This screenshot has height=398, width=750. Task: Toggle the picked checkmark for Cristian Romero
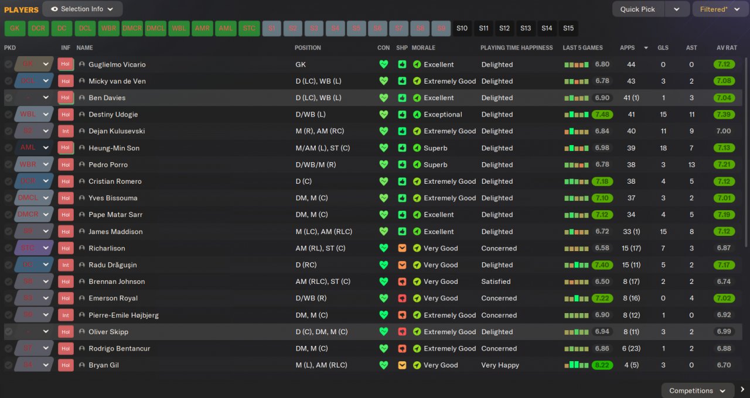(x=8, y=181)
